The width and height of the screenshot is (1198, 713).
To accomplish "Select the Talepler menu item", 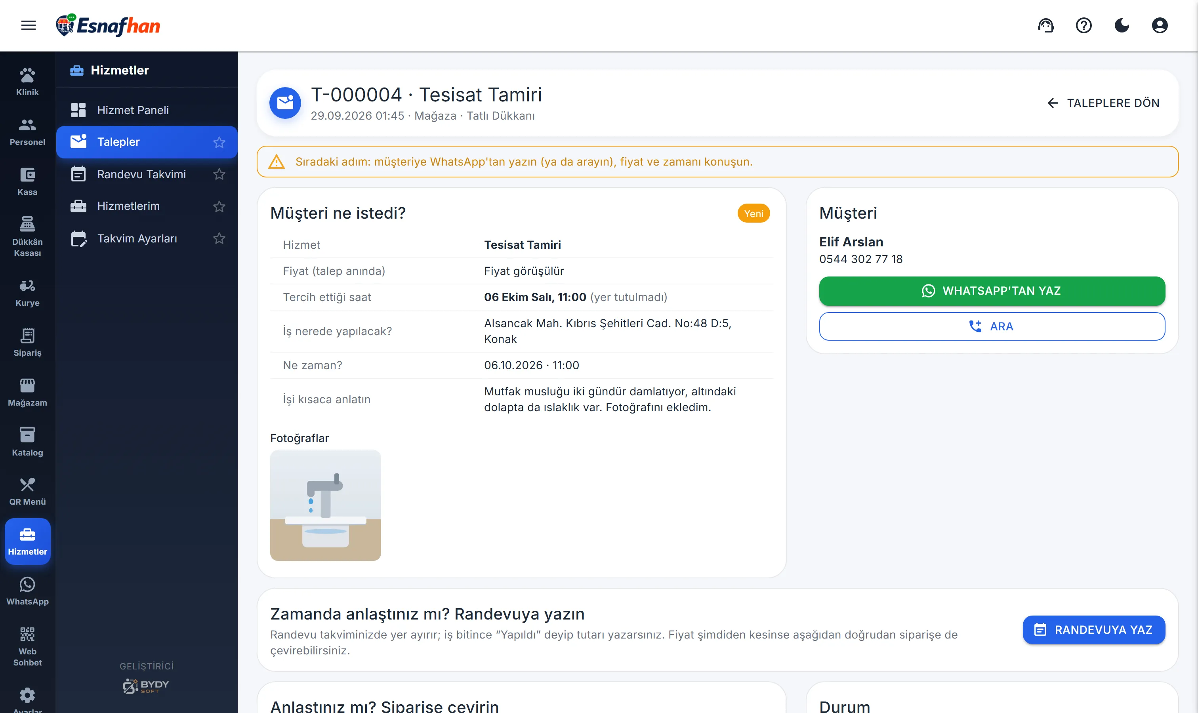I will coord(147,142).
